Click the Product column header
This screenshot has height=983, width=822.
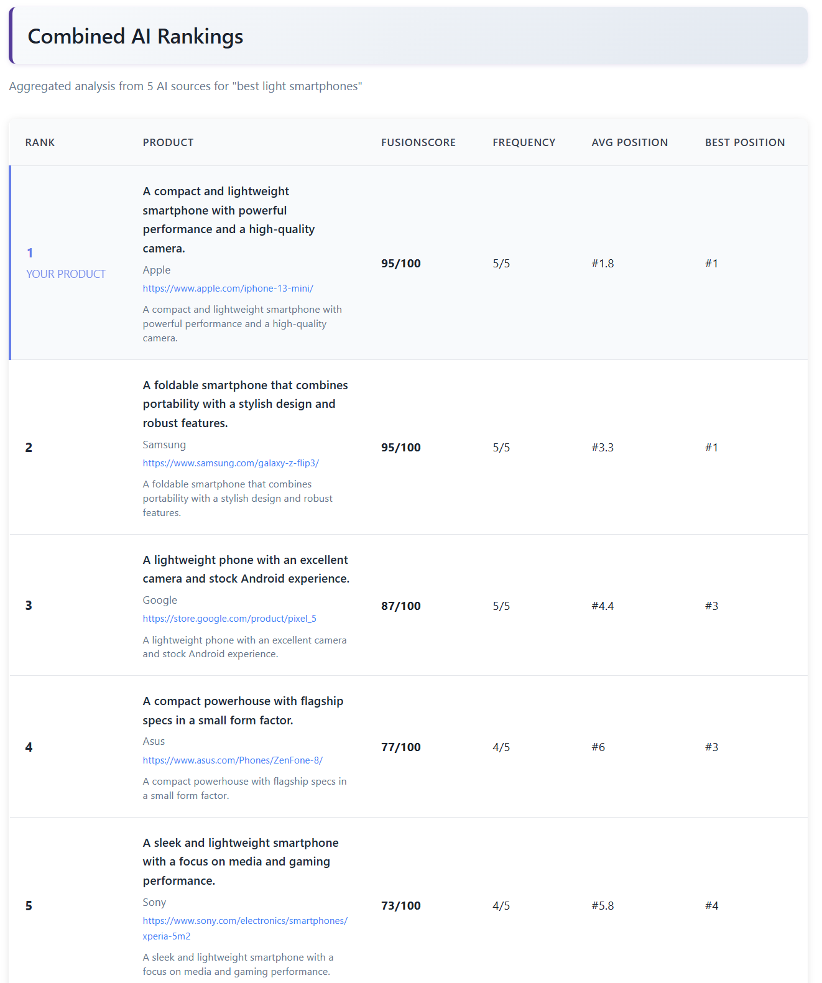point(168,142)
